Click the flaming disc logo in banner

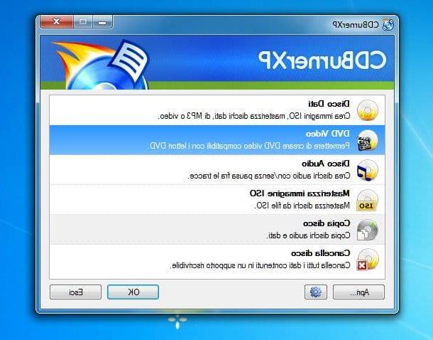pyautogui.click(x=101, y=65)
